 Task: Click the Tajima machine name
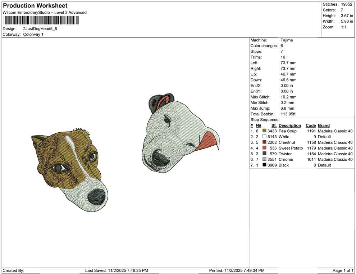287,40
